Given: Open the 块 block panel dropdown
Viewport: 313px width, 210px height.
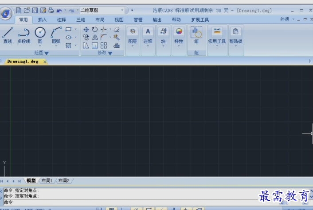Looking at the screenshot, I should click(163, 46).
